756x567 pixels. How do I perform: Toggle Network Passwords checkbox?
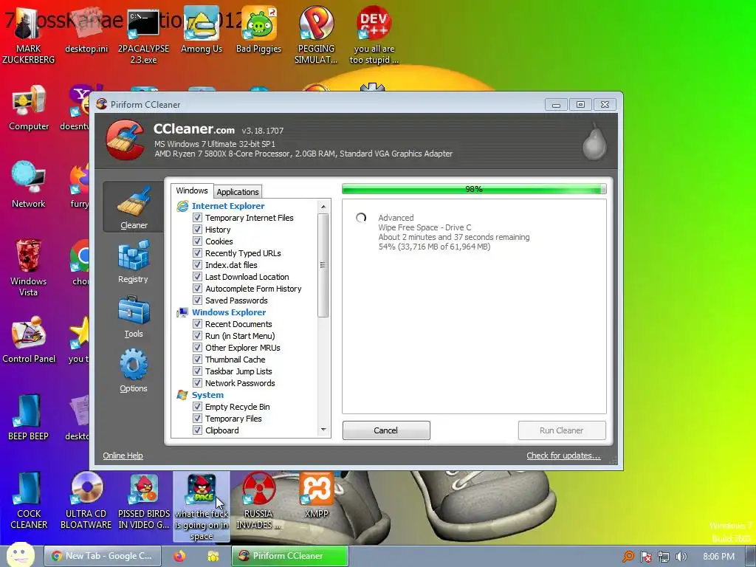(x=197, y=383)
